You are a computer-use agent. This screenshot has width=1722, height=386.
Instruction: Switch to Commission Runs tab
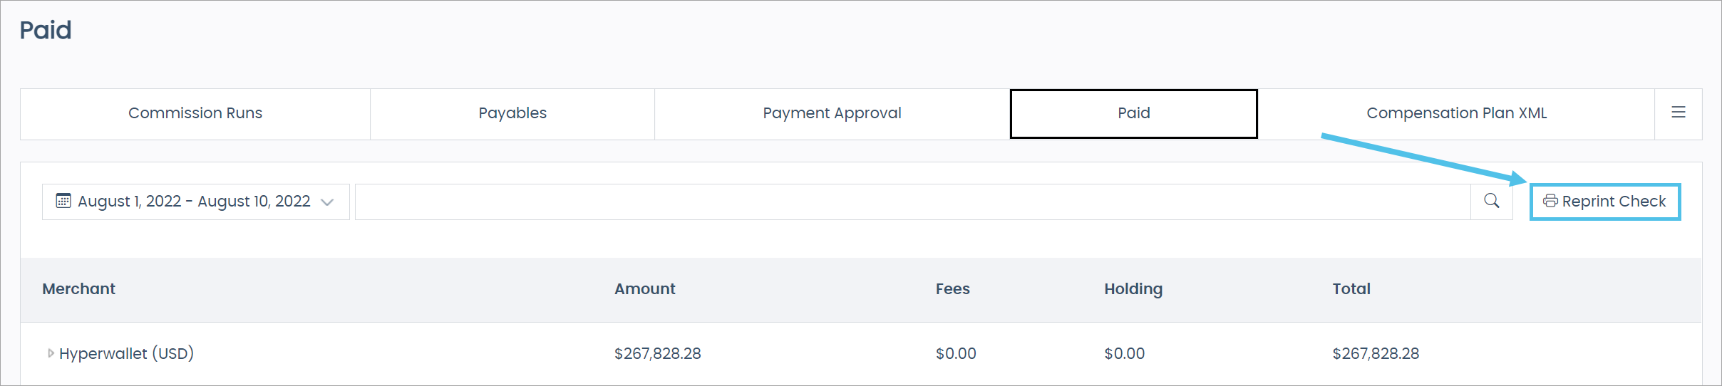195,113
